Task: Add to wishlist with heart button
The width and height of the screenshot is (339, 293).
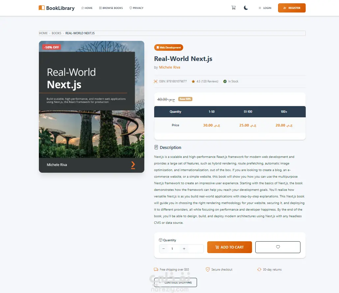Action: tap(278, 247)
